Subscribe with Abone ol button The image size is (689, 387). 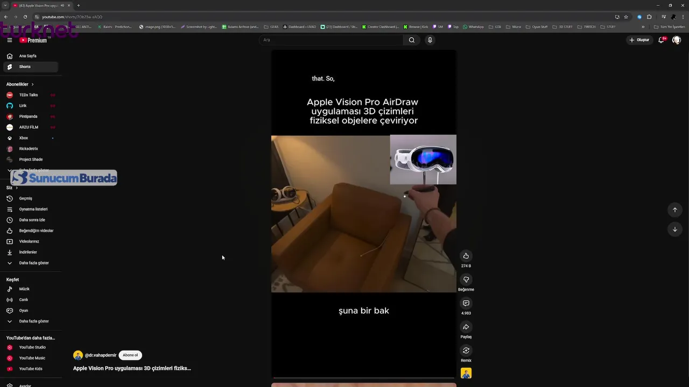pyautogui.click(x=130, y=355)
